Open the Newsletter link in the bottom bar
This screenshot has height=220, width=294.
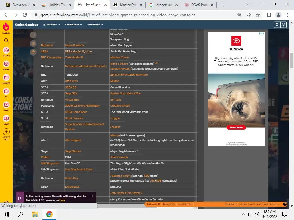click(x=169, y=204)
